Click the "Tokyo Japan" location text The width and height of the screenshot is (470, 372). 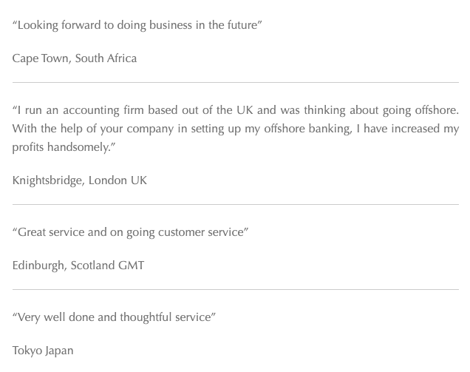coord(43,351)
